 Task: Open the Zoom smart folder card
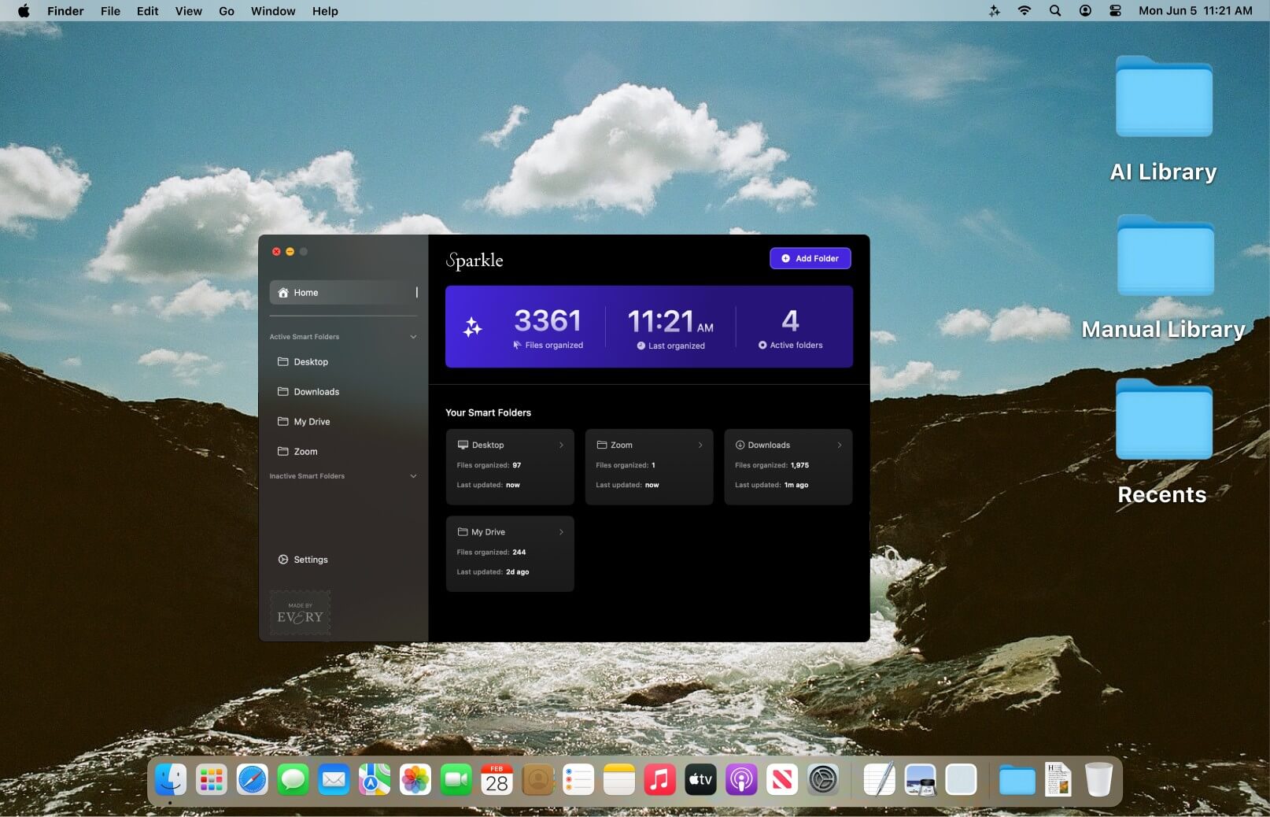pyautogui.click(x=648, y=467)
